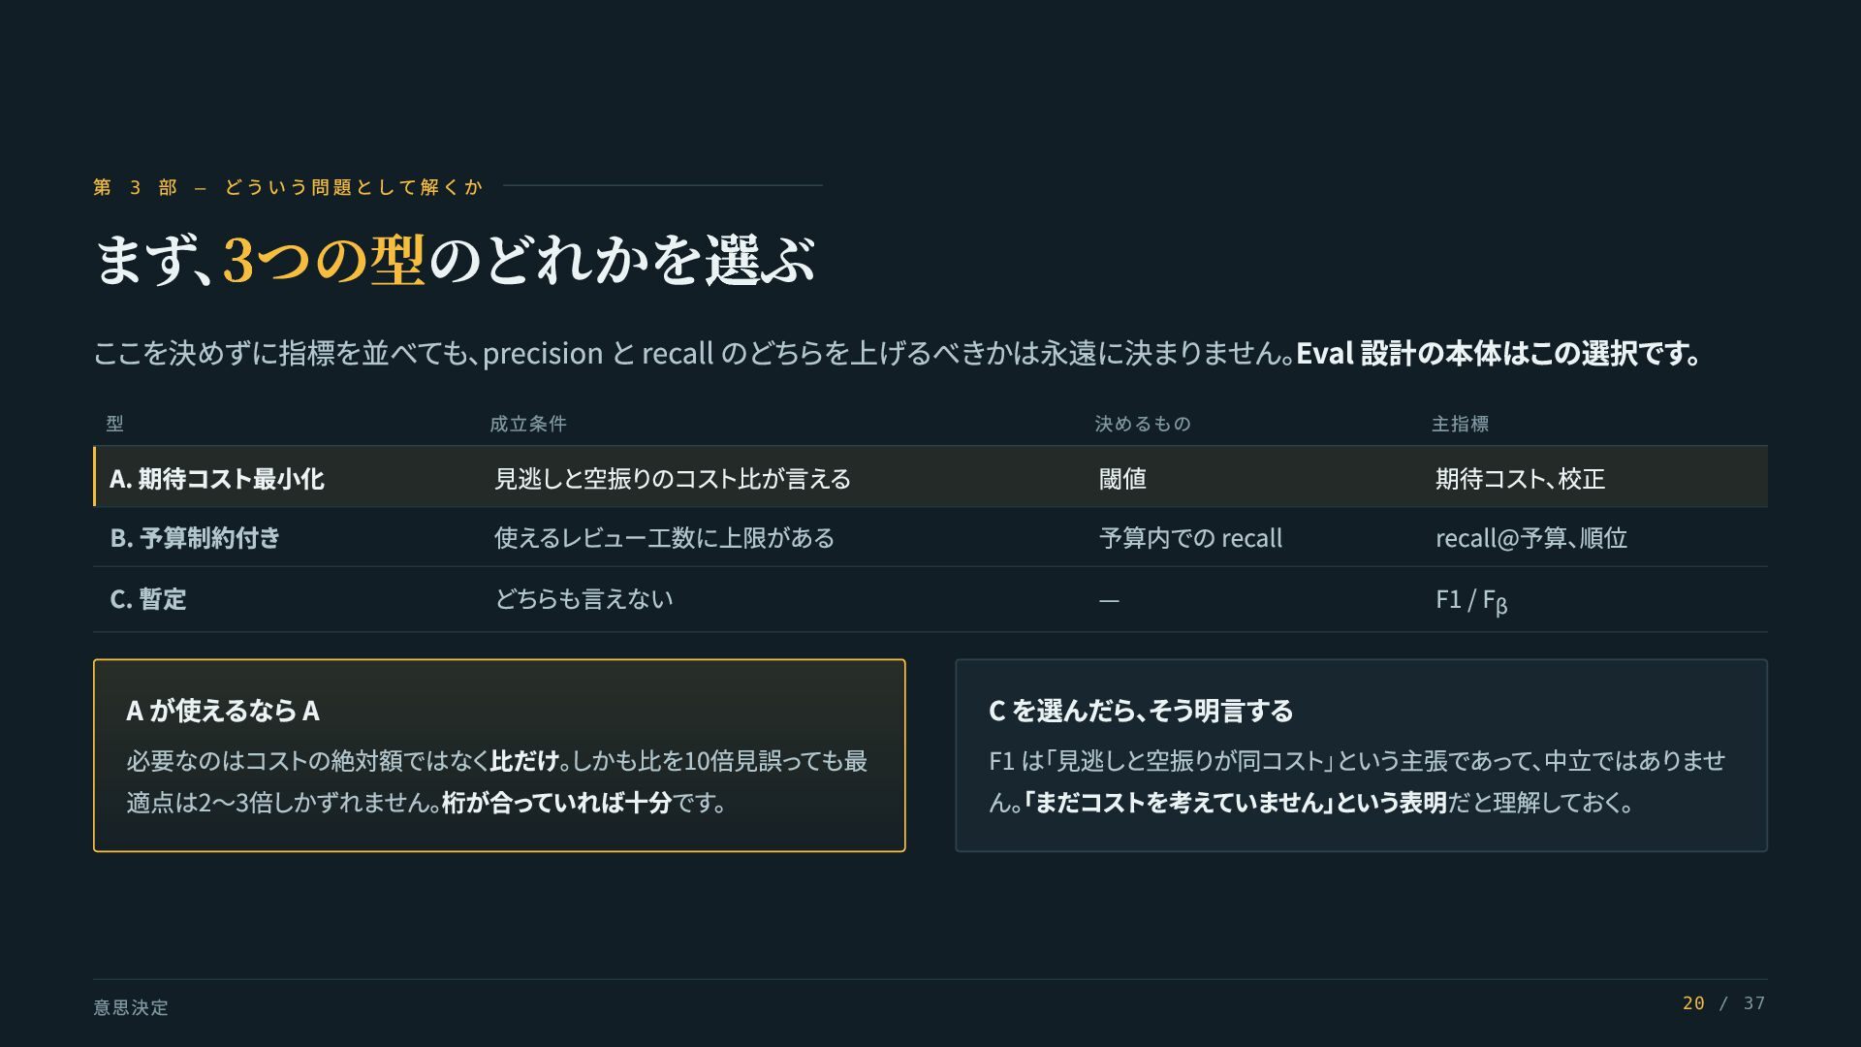The width and height of the screenshot is (1861, 1047).
Task: Click the total page count 37
Action: point(1754,1003)
